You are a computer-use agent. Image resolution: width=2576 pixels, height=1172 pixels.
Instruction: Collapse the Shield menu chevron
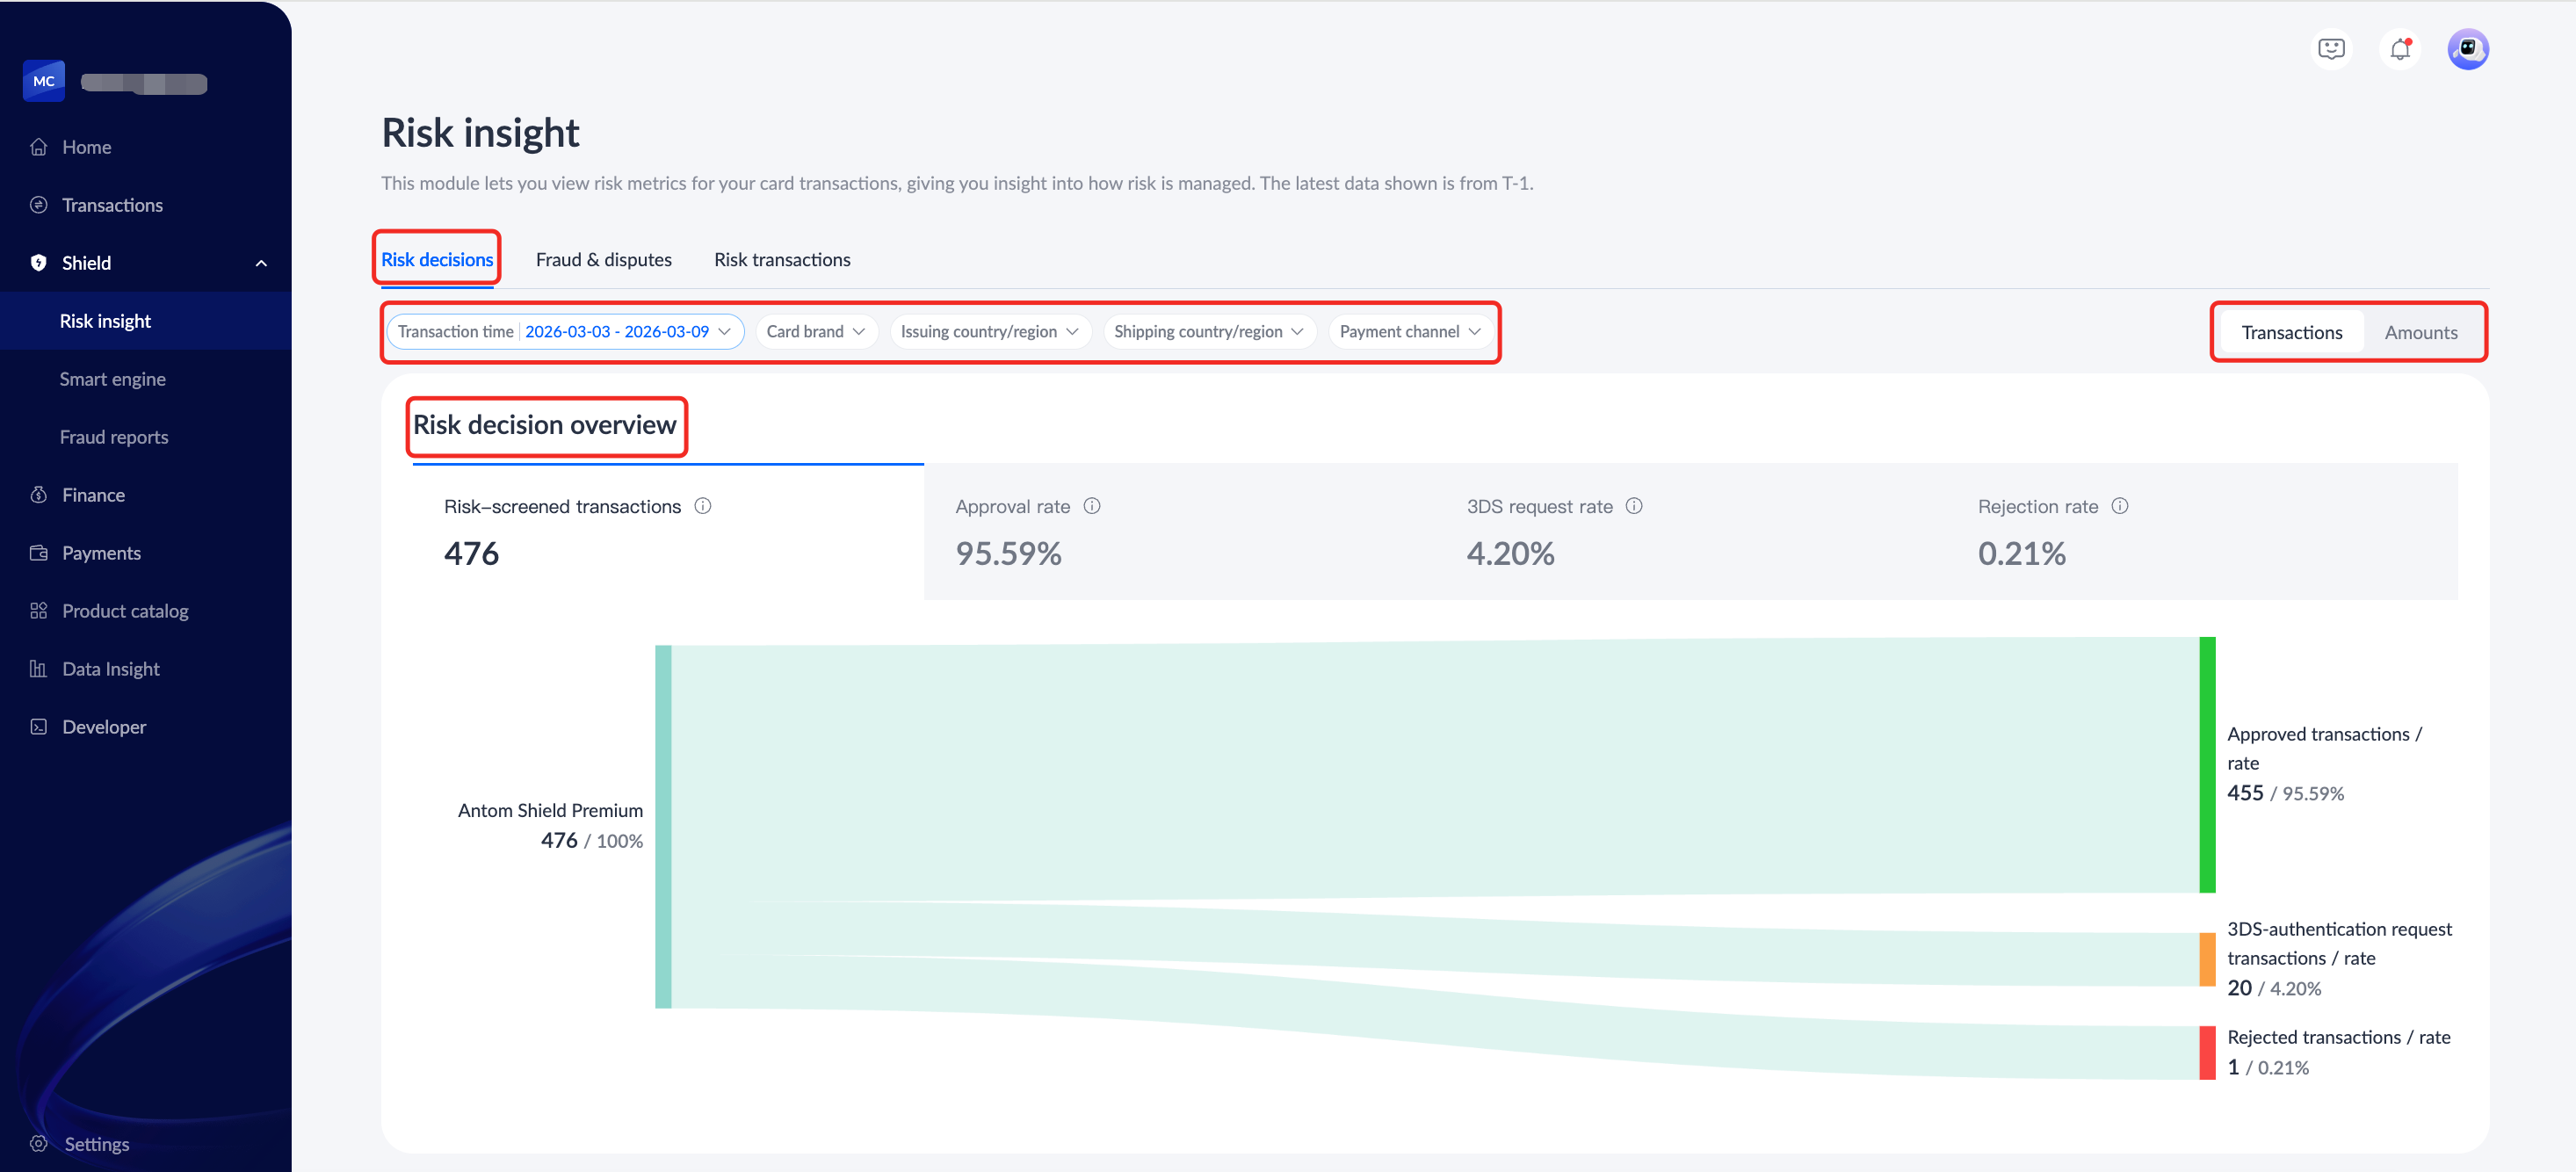pyautogui.click(x=261, y=263)
